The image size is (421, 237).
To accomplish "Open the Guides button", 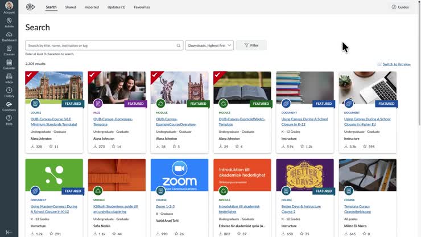I will coord(401,7).
